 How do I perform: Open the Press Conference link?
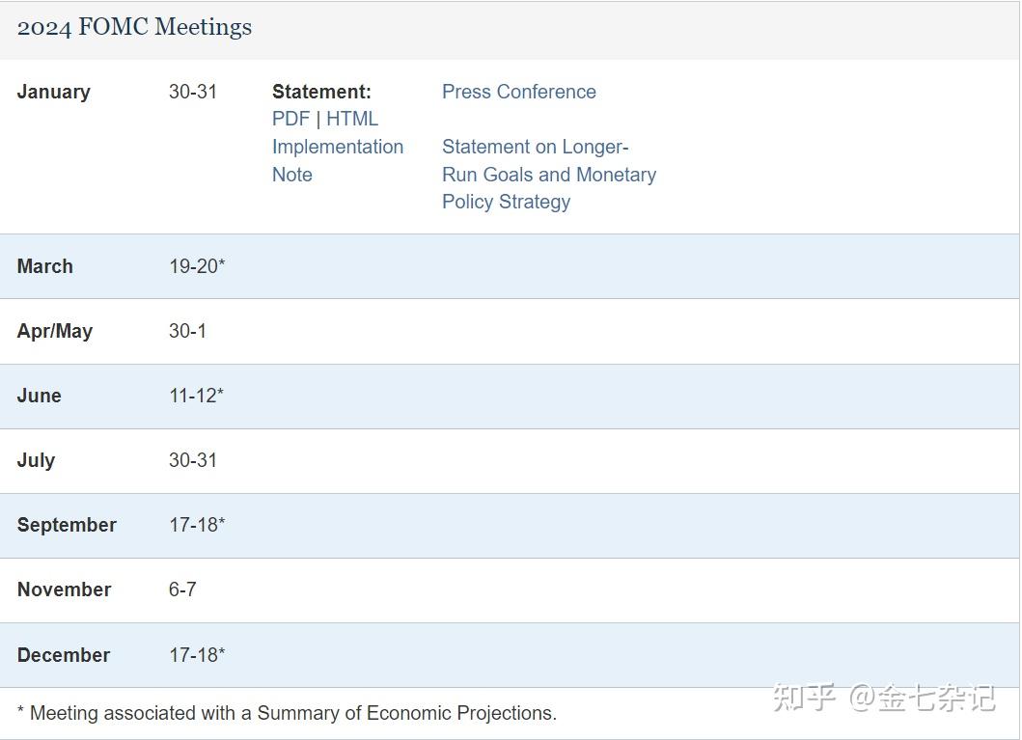coord(518,92)
